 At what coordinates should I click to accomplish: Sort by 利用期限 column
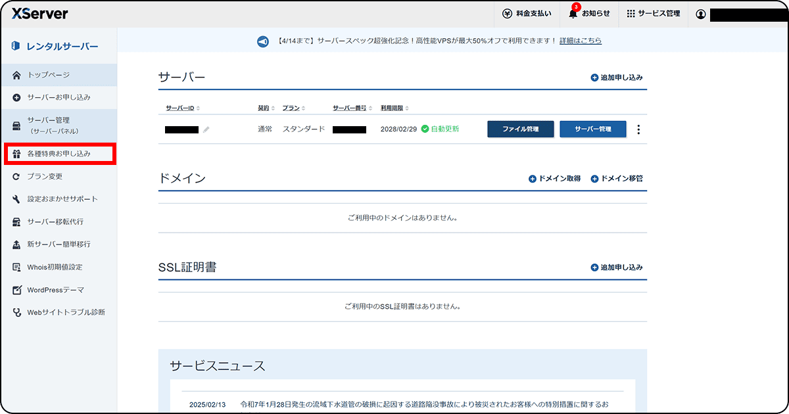(394, 108)
